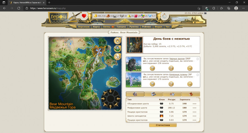
Task: Click the blue diamond resource icon
Action: 150,16
